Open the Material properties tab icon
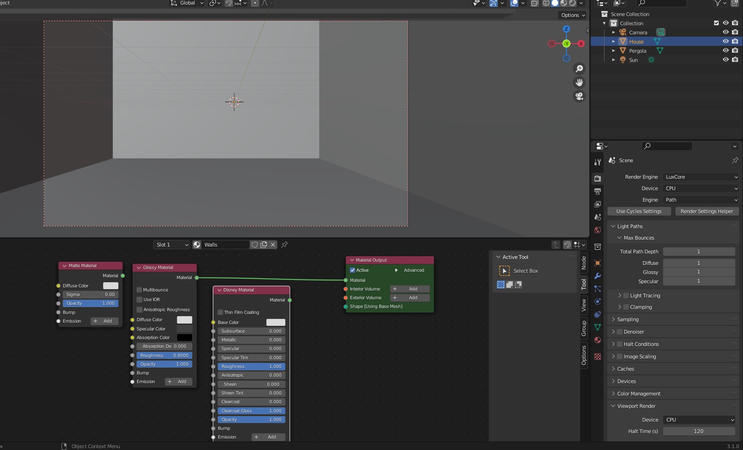743x450 pixels. 598,340
